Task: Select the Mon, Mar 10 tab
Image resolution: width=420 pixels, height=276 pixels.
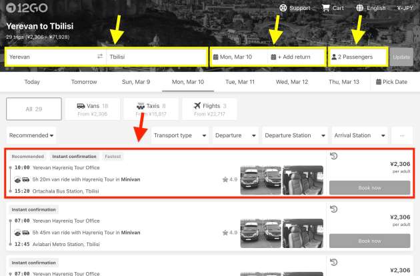Action: pos(188,82)
